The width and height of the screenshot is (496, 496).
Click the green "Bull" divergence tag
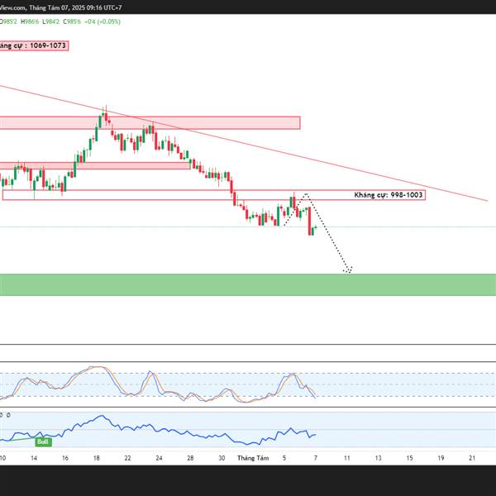43,441
